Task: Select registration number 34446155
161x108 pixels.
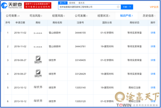Action: [80, 33]
